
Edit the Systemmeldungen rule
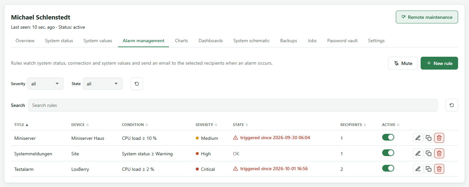pyautogui.click(x=418, y=153)
